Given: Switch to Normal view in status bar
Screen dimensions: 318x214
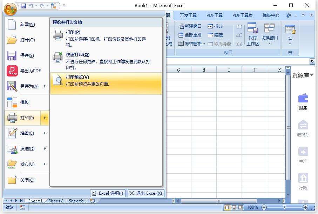Looking at the screenshot, I should [228, 207].
